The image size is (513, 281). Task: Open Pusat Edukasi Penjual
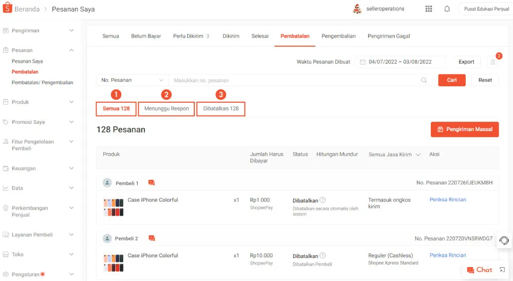486,9
